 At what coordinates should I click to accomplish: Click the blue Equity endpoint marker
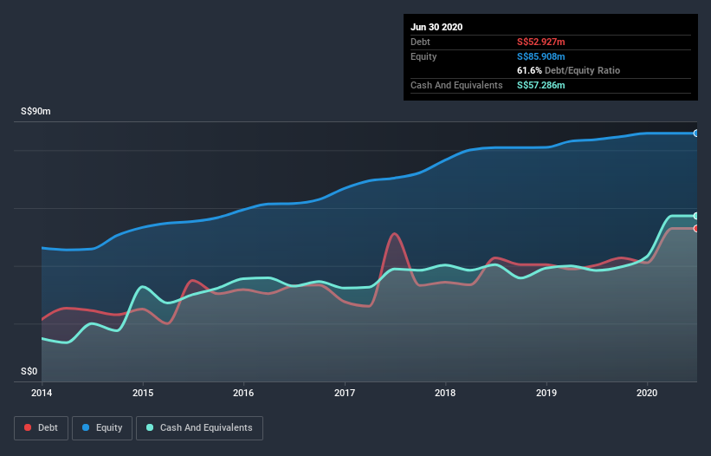tap(696, 134)
